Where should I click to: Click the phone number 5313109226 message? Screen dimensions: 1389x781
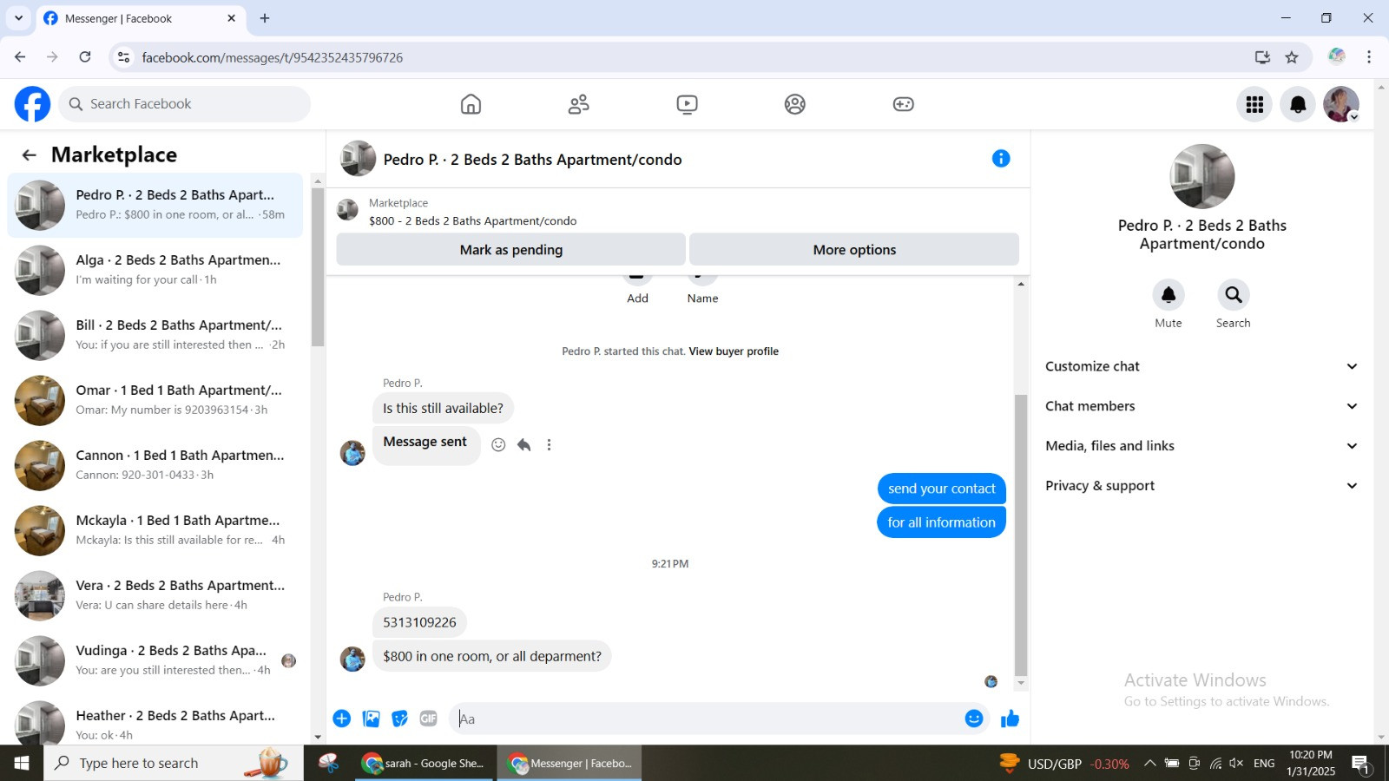419,622
